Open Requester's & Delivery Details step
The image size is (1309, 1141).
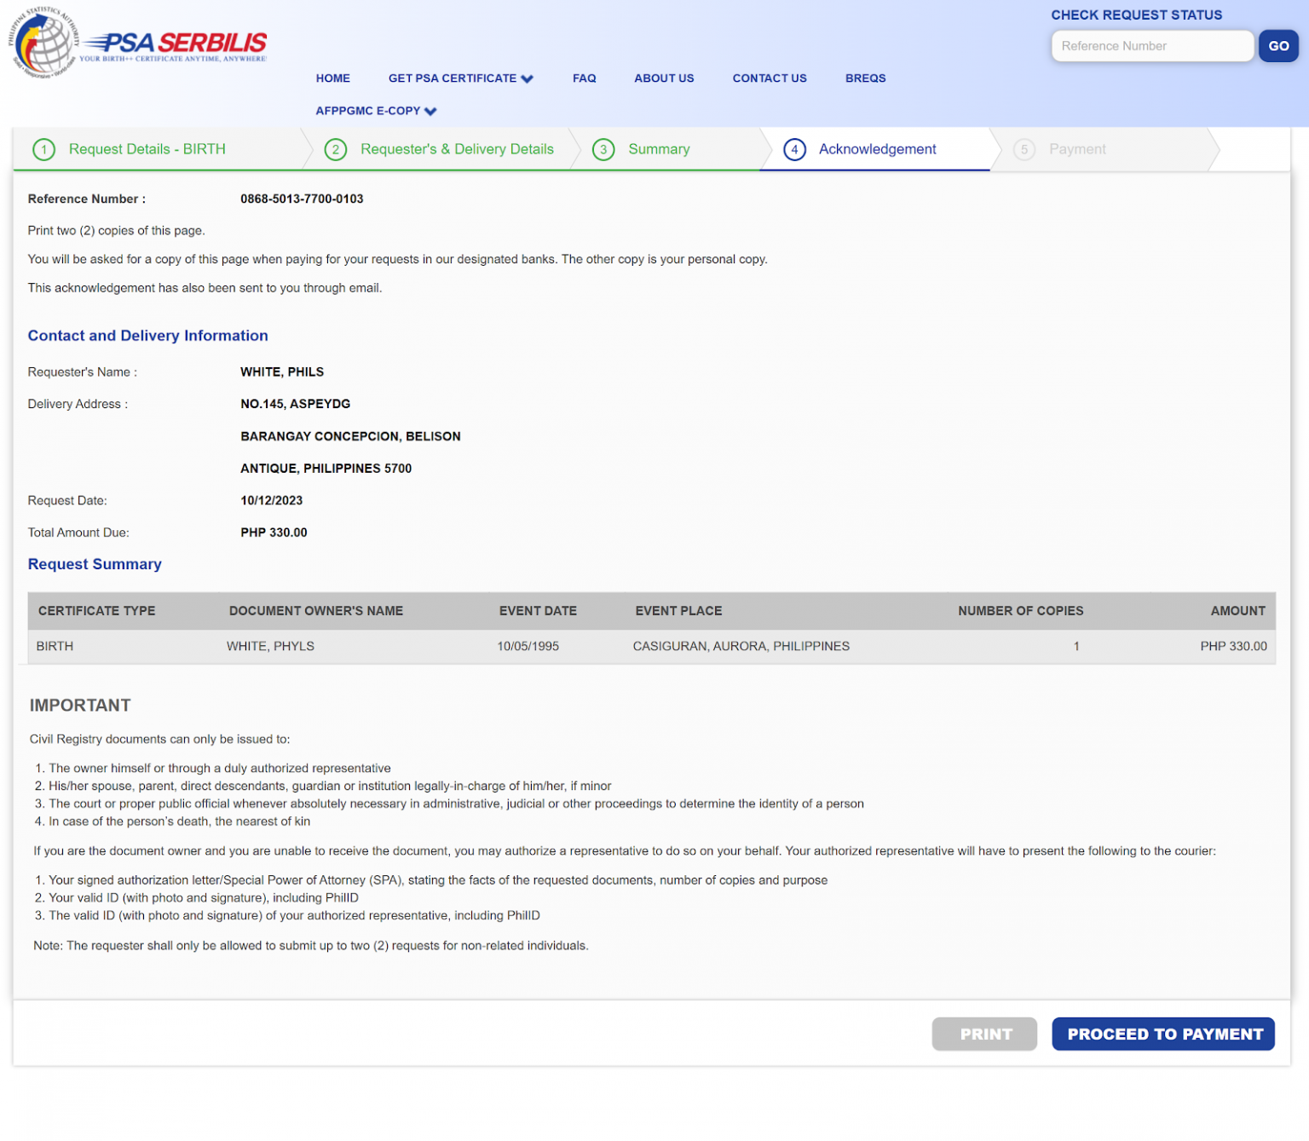click(x=457, y=150)
